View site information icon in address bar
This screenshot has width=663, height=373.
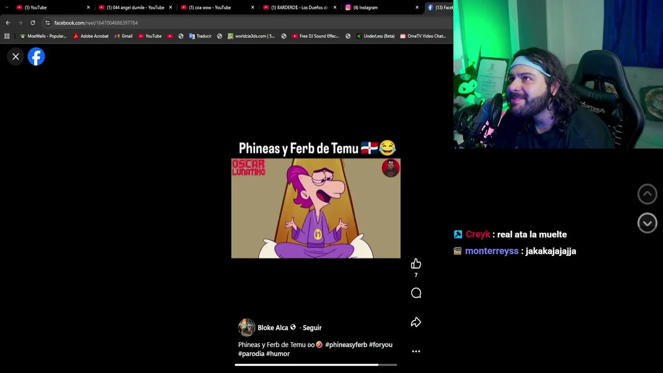coord(47,23)
